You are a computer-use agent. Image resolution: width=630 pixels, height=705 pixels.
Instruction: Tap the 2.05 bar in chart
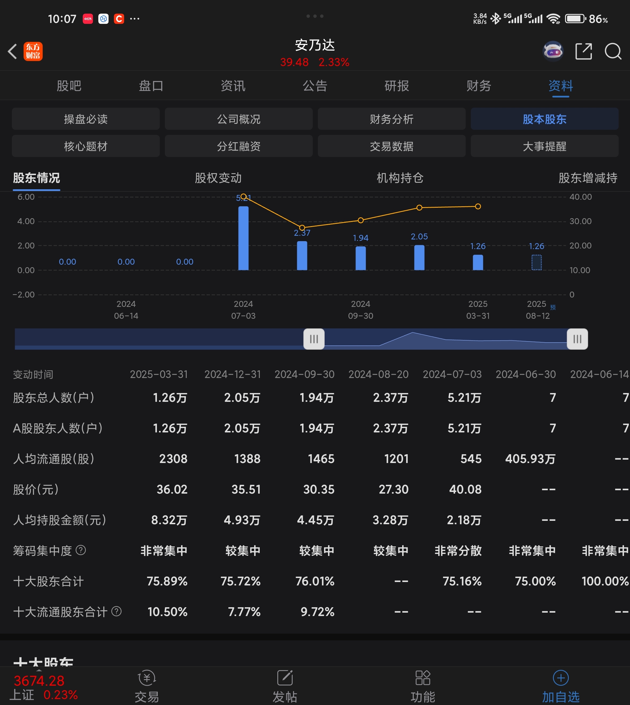tap(419, 258)
